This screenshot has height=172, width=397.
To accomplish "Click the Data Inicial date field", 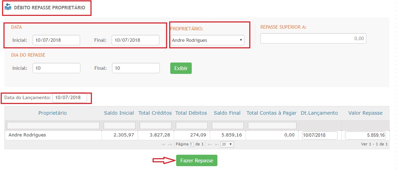I will [x=56, y=40].
